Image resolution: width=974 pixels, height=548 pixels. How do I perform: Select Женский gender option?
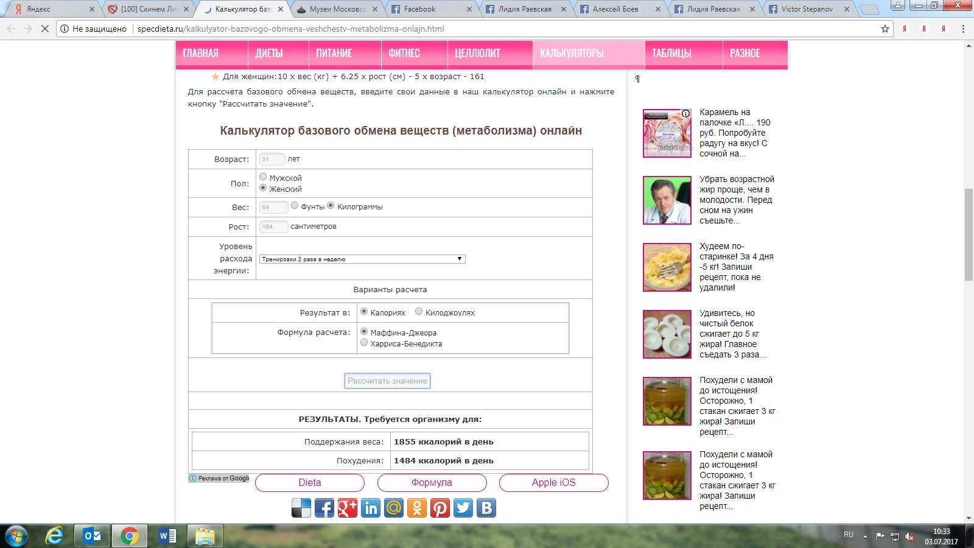tap(263, 188)
